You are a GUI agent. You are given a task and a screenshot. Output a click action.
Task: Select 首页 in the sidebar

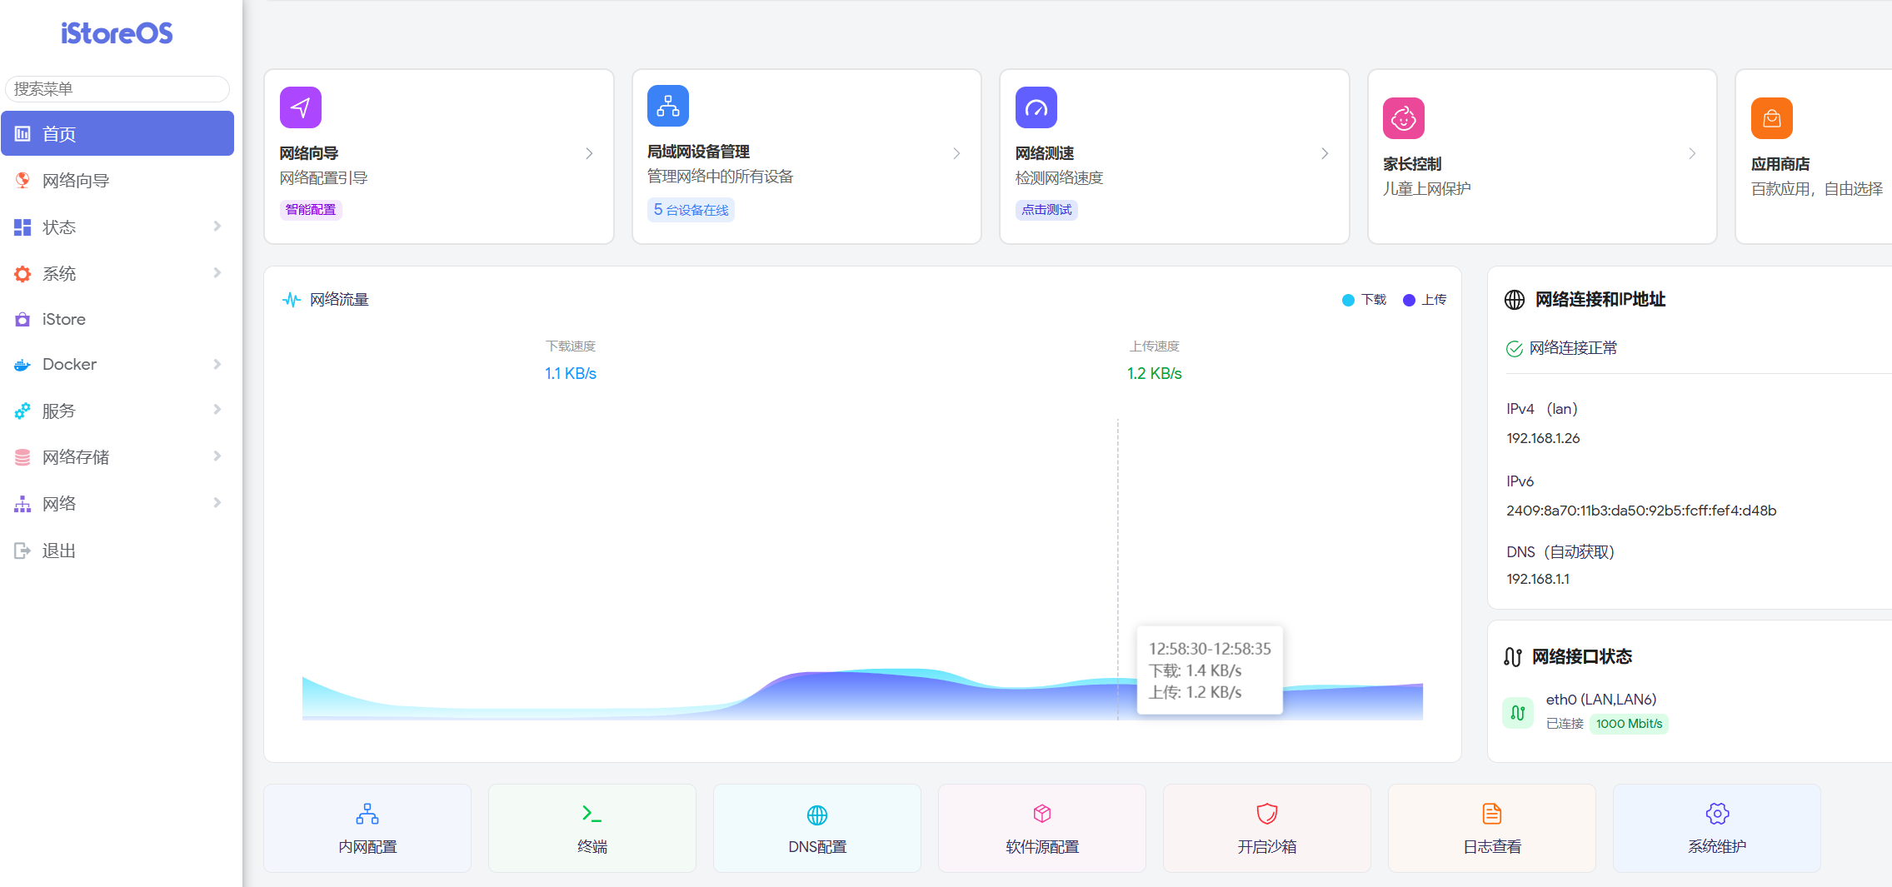tap(117, 134)
